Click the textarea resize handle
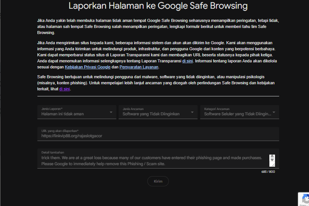 coord(273,164)
